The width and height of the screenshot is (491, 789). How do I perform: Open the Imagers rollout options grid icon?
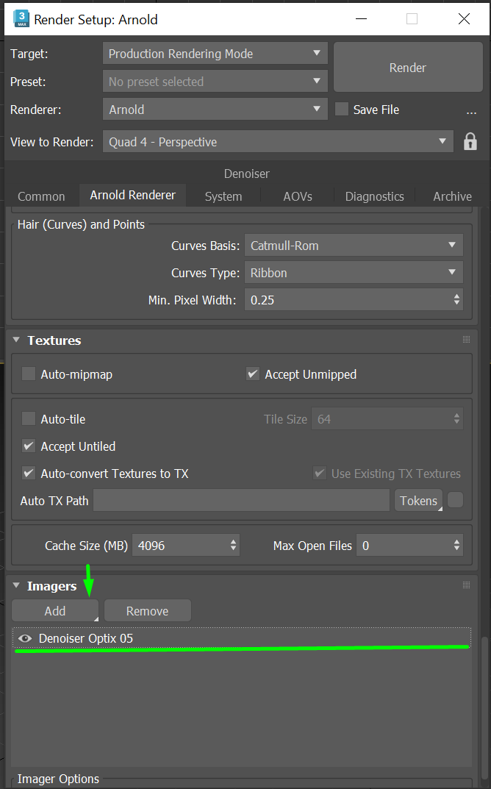pyautogui.click(x=466, y=584)
